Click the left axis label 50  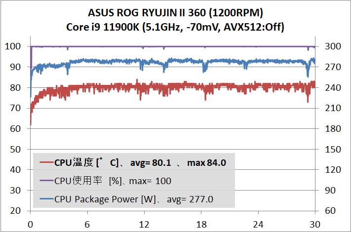click(15, 150)
